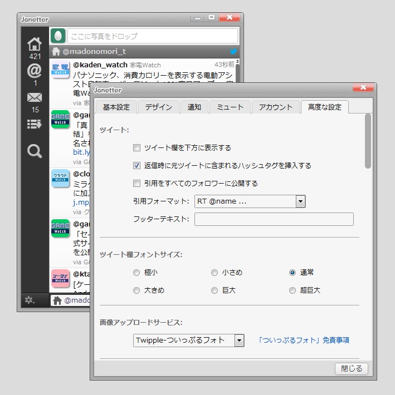The width and height of the screenshot is (395, 395).
Task: Click 家電Watch avatar of @kaden_watch tweet
Action: (x=60, y=69)
